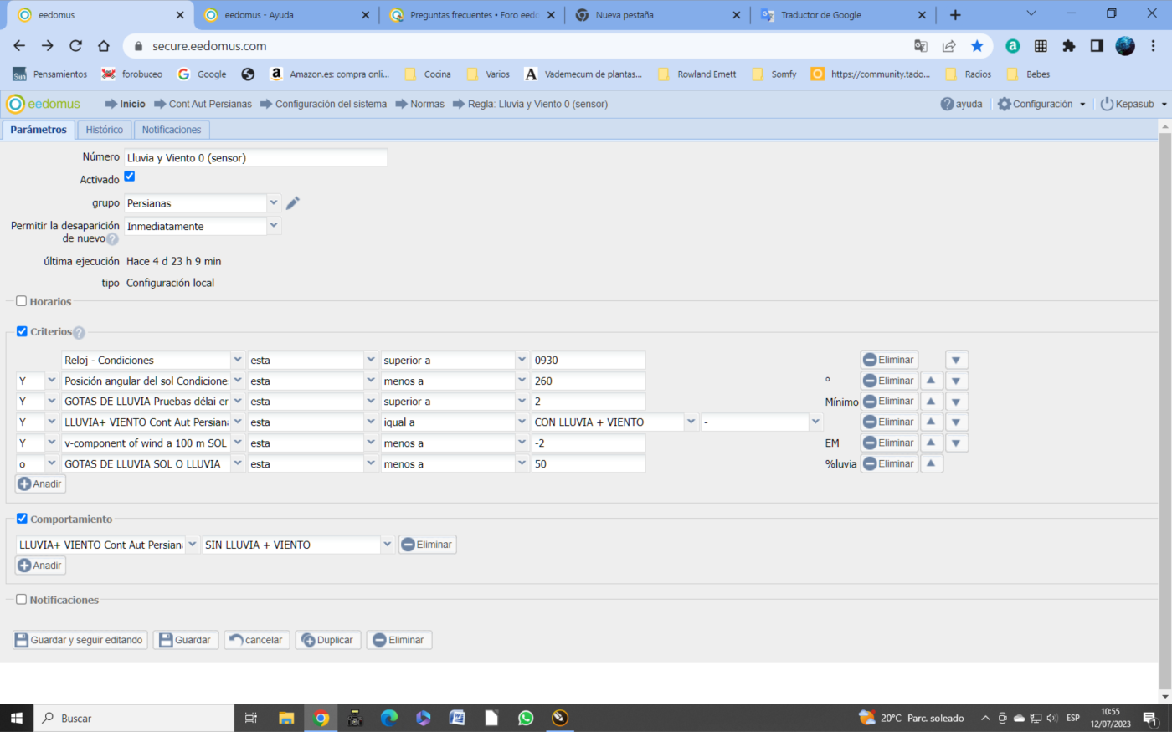Open the Configuración dropdown menu in the header
Viewport: 1172px width, 732px height.
tap(1041, 104)
